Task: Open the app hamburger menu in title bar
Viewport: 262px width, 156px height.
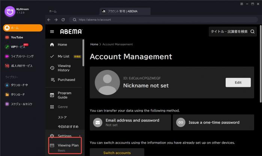Action: (x=242, y=4)
